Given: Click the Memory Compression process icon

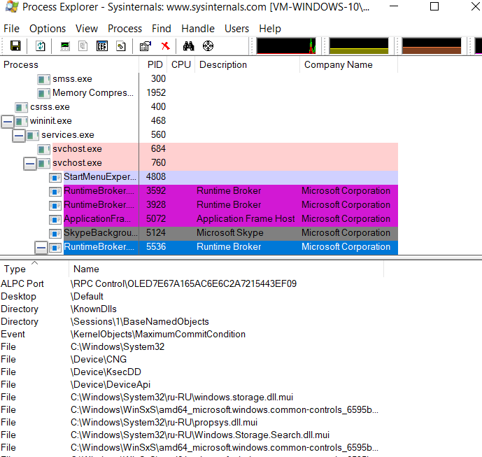Looking at the screenshot, I should pos(43,93).
